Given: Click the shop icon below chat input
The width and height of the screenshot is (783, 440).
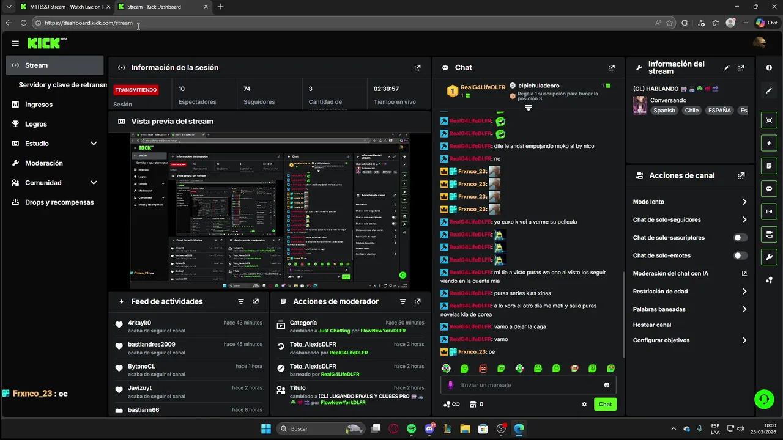Looking at the screenshot, I should (x=472, y=405).
